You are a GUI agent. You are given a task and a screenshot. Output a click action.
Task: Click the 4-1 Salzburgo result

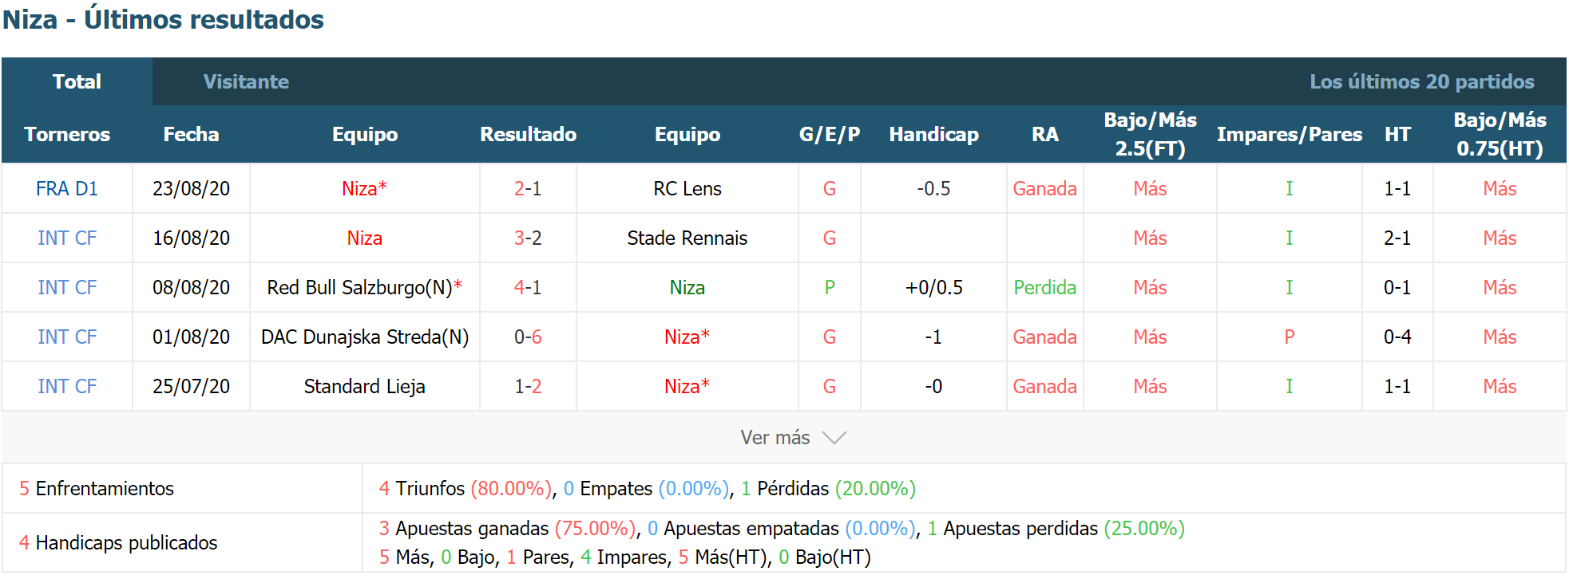(528, 288)
